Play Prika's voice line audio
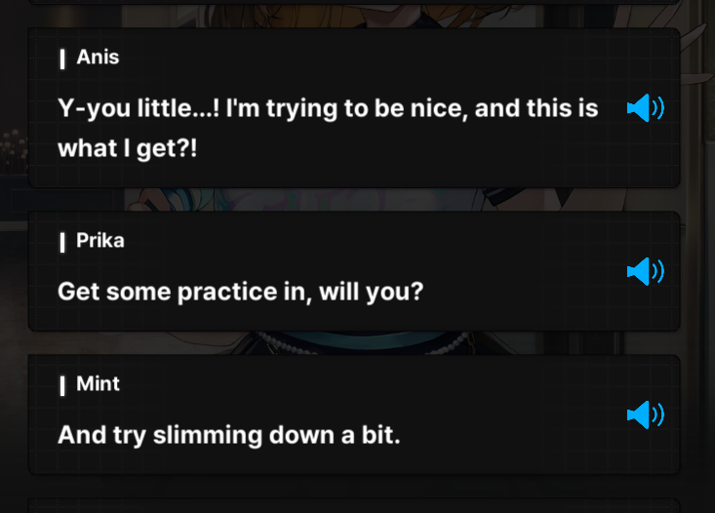Image resolution: width=715 pixels, height=513 pixels. [x=645, y=271]
